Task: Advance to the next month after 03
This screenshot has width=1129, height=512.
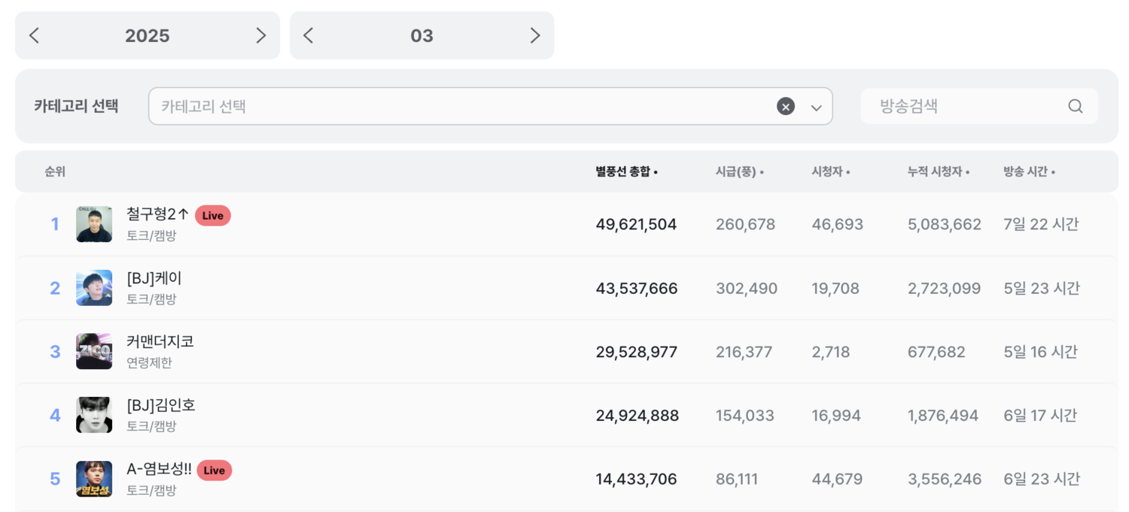Action: 534,35
